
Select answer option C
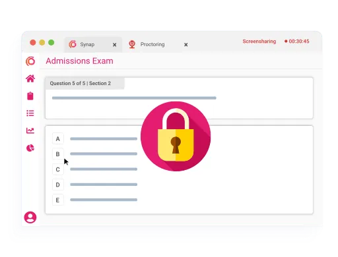pos(58,169)
